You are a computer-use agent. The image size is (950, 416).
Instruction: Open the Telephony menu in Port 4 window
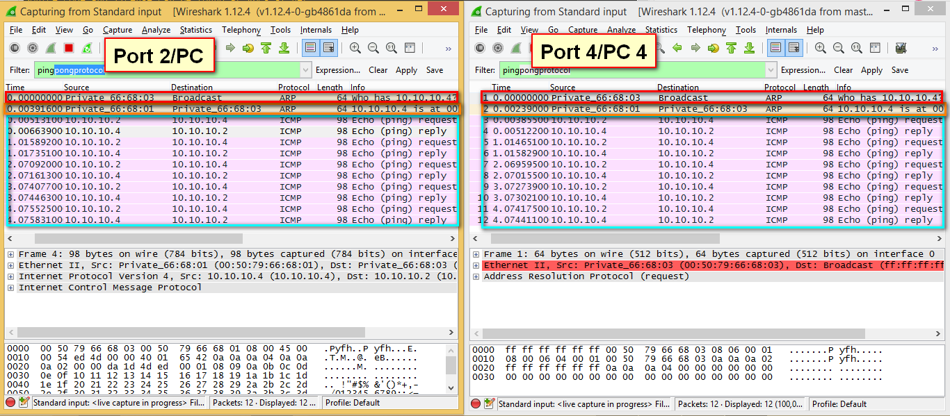[x=706, y=30]
